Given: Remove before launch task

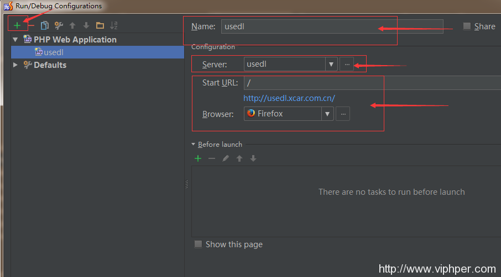Looking at the screenshot, I should click(212, 158).
